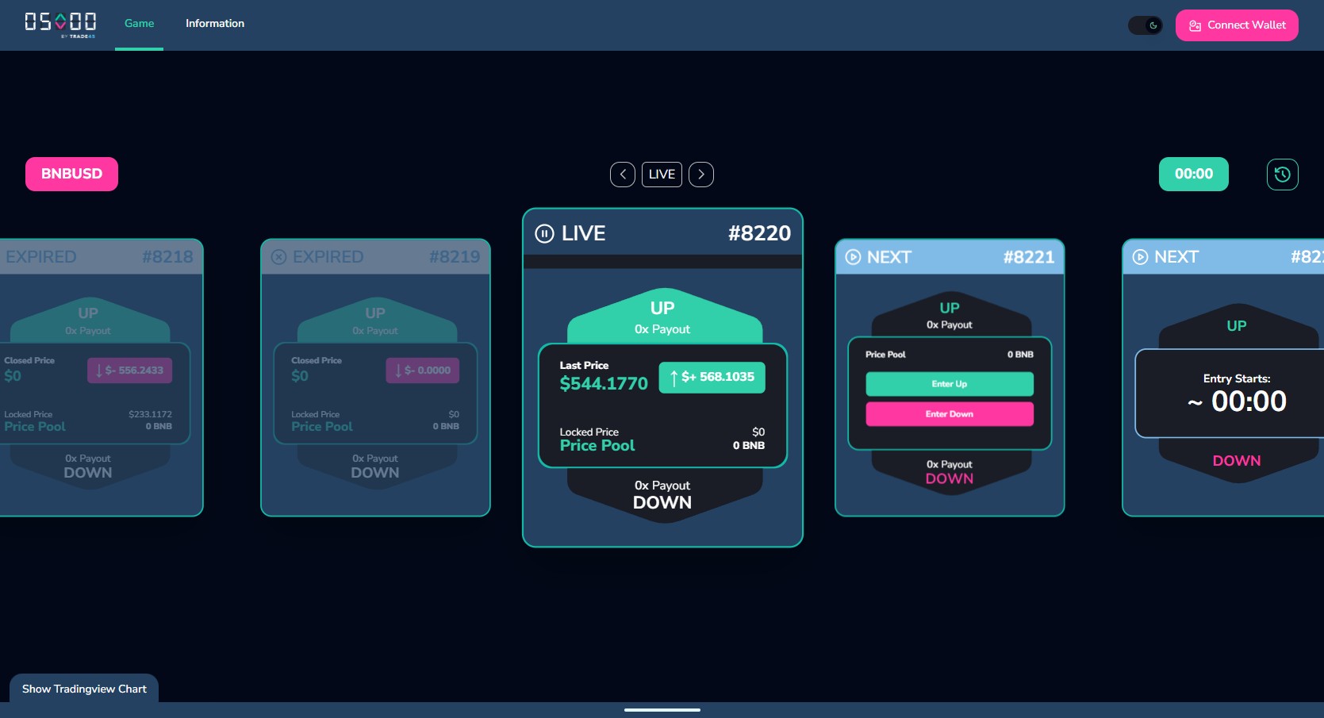Image resolution: width=1324 pixels, height=718 pixels.
Task: Click the LIVE round progress bar
Action: click(662, 262)
